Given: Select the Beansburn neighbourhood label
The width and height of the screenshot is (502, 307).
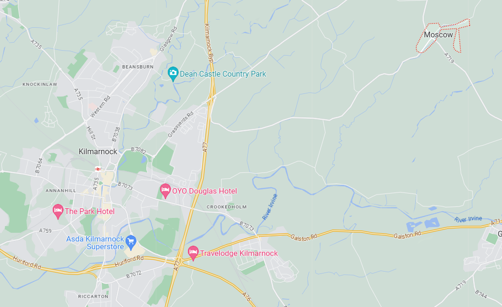Looking at the screenshot, I should pyautogui.click(x=138, y=67).
